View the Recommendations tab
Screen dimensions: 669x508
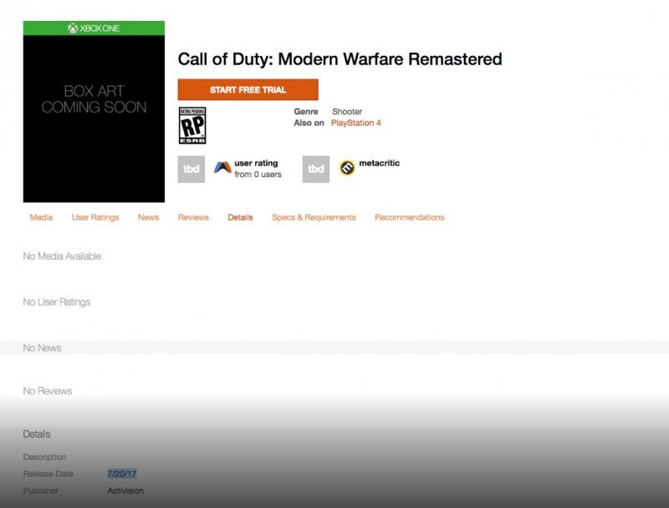pyautogui.click(x=410, y=217)
